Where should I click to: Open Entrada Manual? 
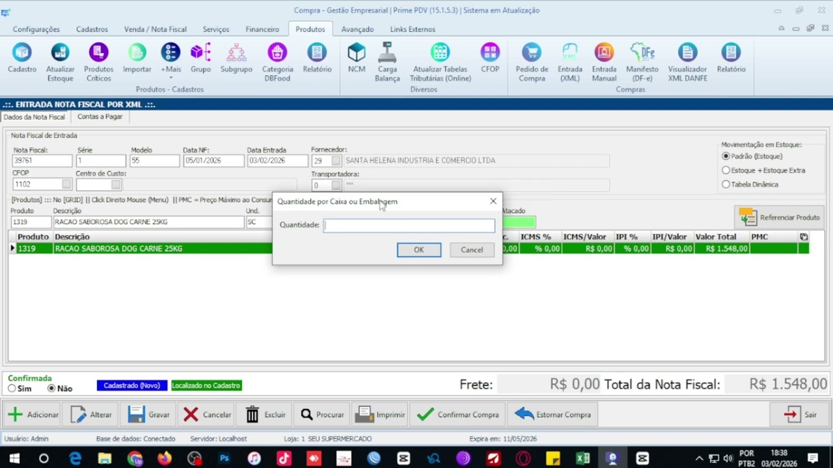pos(604,62)
